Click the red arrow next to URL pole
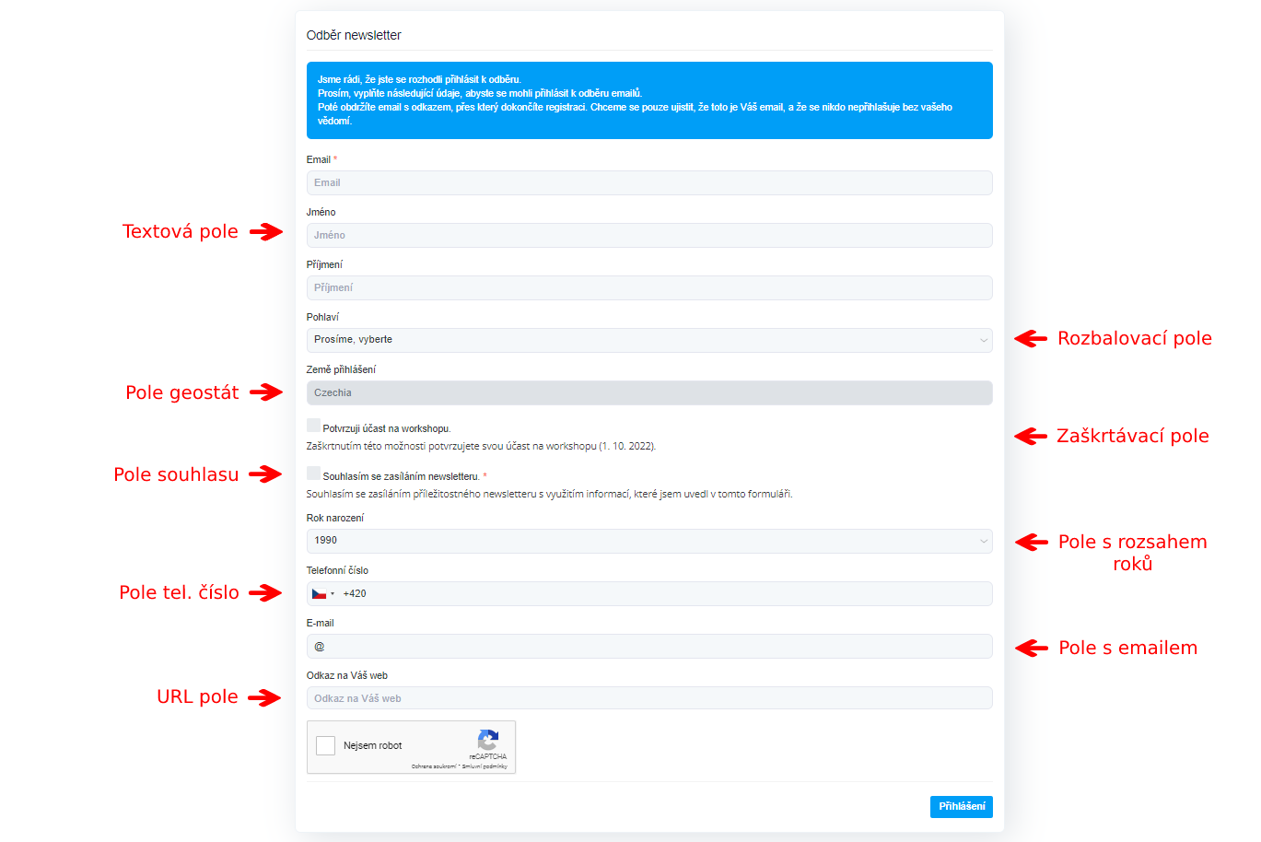The width and height of the screenshot is (1261, 842). coord(265,697)
